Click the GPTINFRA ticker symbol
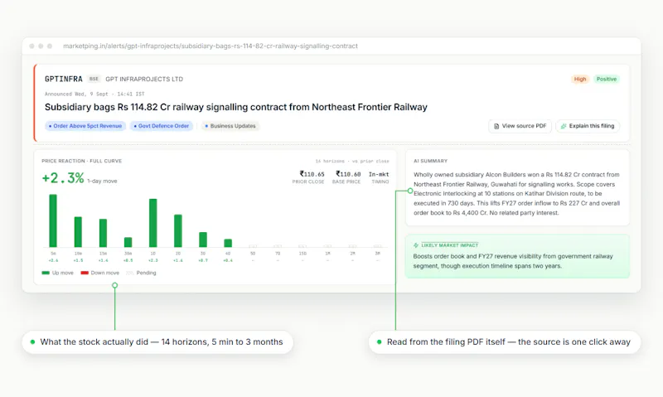The image size is (663, 397). pyautogui.click(x=64, y=79)
